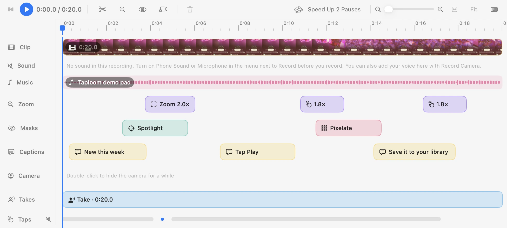Select the first 1.8× tap zoom block
This screenshot has width=507, height=228.
coord(322,104)
